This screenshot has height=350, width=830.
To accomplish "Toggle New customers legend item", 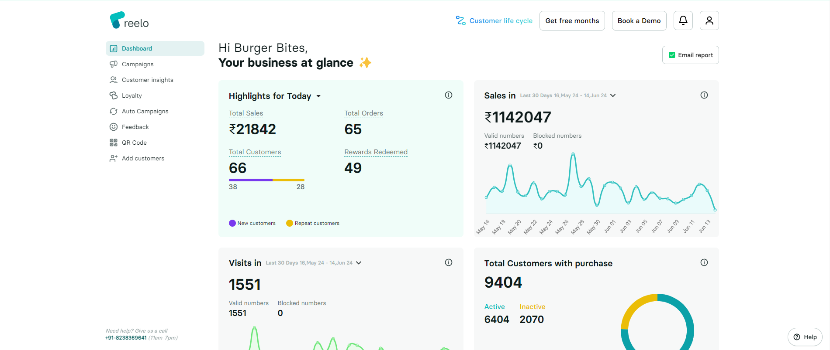I will [x=252, y=223].
